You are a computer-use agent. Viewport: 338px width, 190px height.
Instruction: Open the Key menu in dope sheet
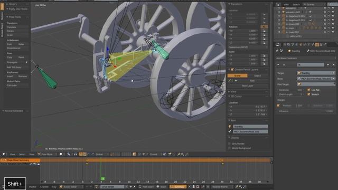coord(54,187)
